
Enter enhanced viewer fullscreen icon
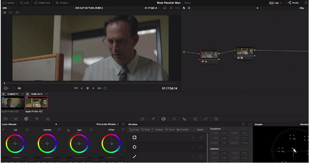pos(171,8)
